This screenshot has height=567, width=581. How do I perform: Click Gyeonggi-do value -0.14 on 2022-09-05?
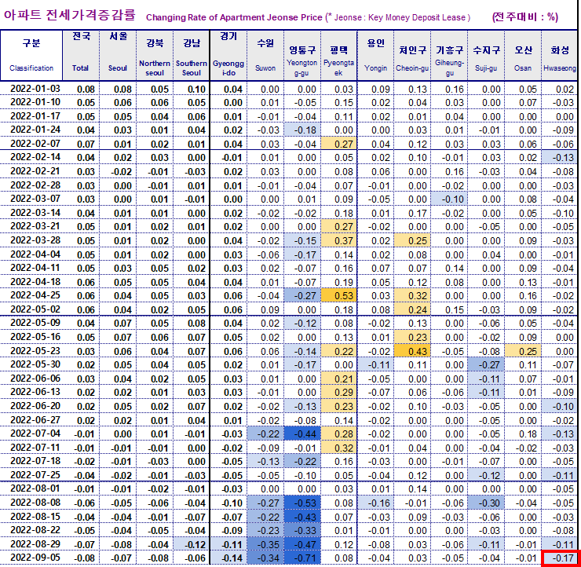pos(228,558)
